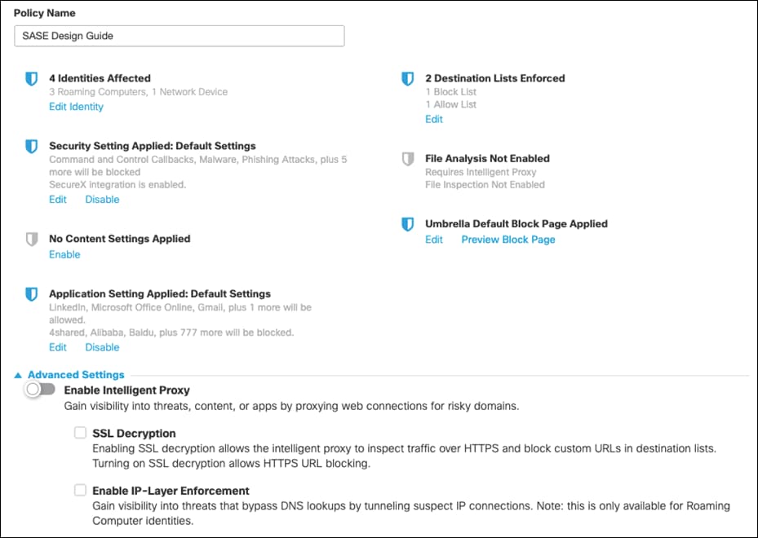Click the grey shield next to File Analysis Not Enabled
The height and width of the screenshot is (538, 758).
point(407,159)
